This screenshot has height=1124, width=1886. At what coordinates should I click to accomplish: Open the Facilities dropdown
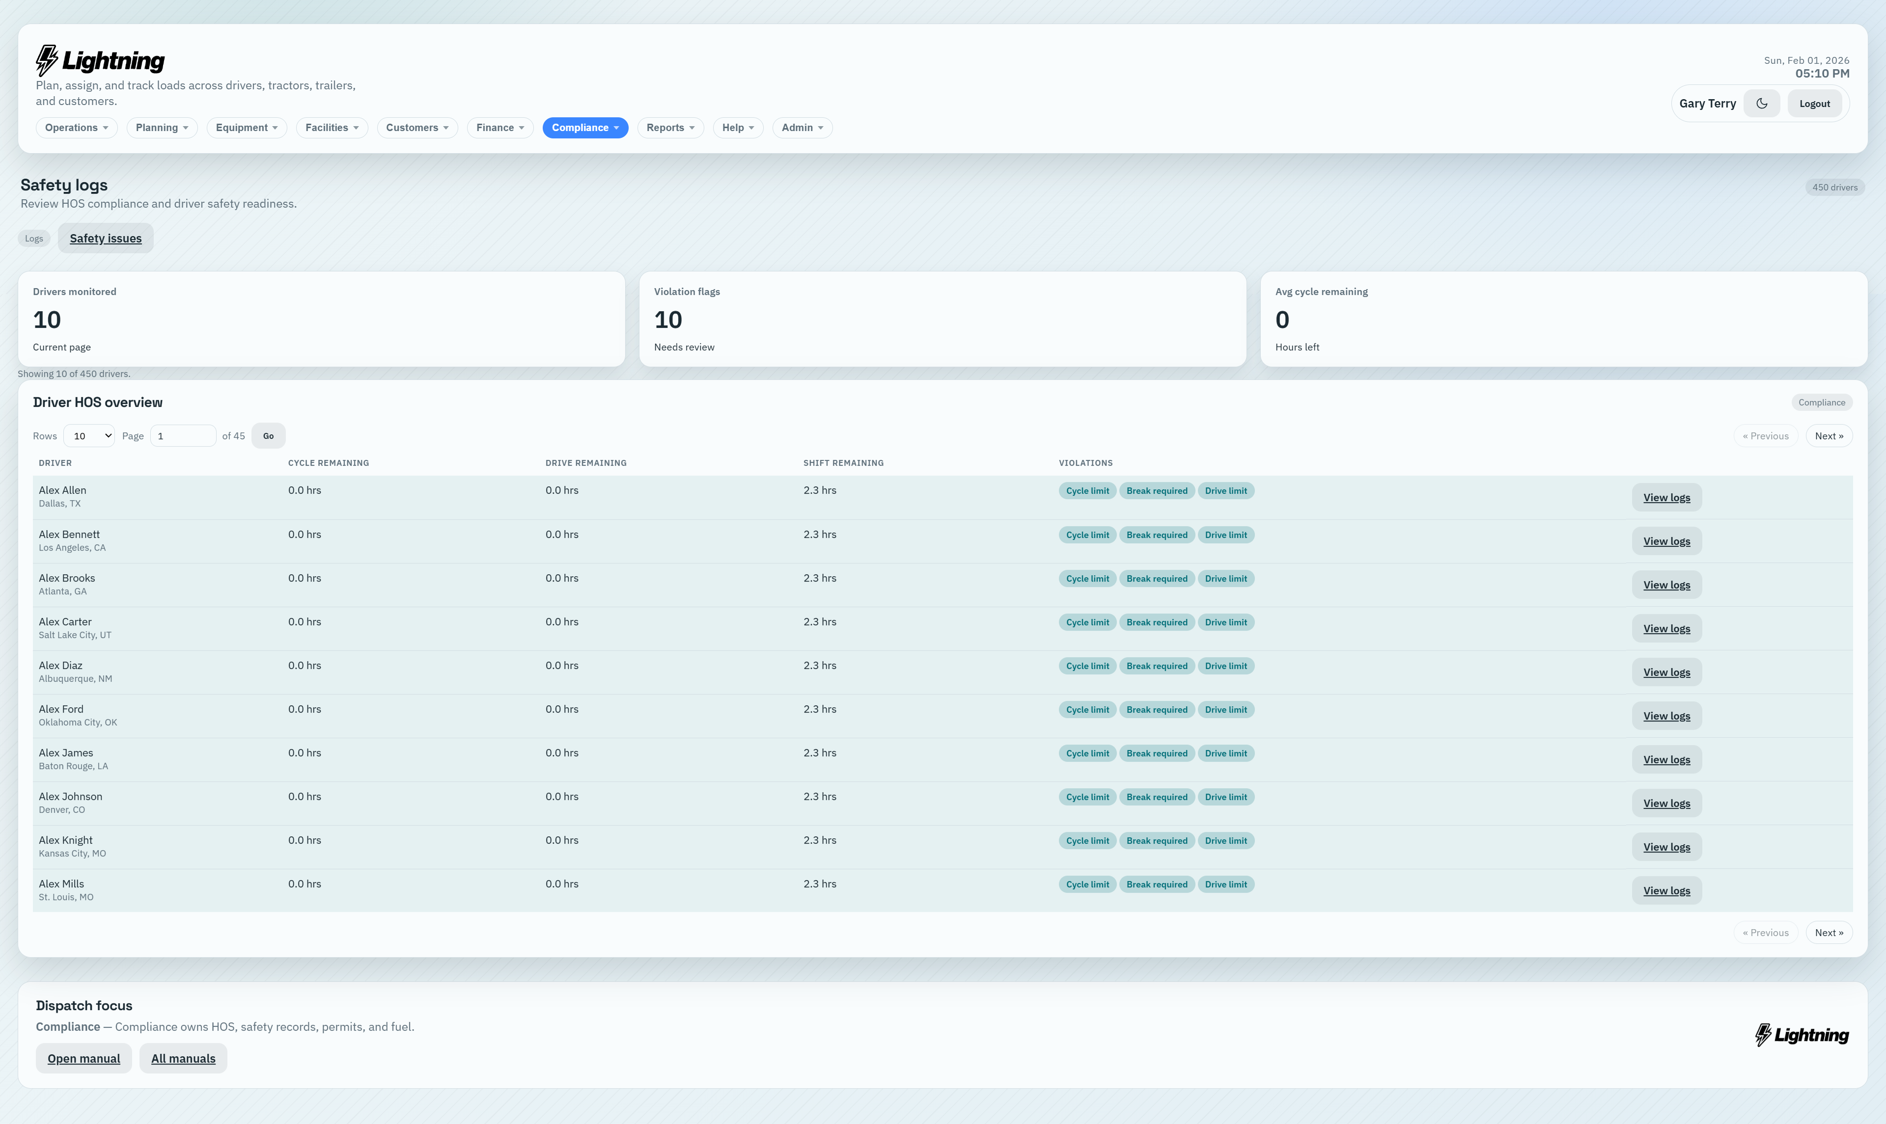coord(331,127)
